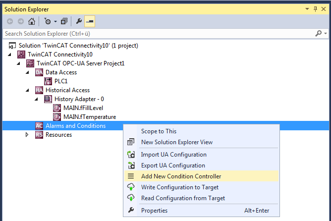Screen dimensions: 331x221
Task: Click the RS Resources icon
Action: click(x=39, y=135)
